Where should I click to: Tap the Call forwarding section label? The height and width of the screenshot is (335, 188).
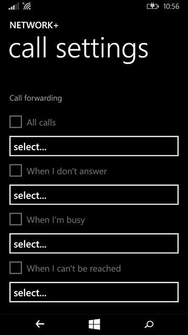click(36, 98)
